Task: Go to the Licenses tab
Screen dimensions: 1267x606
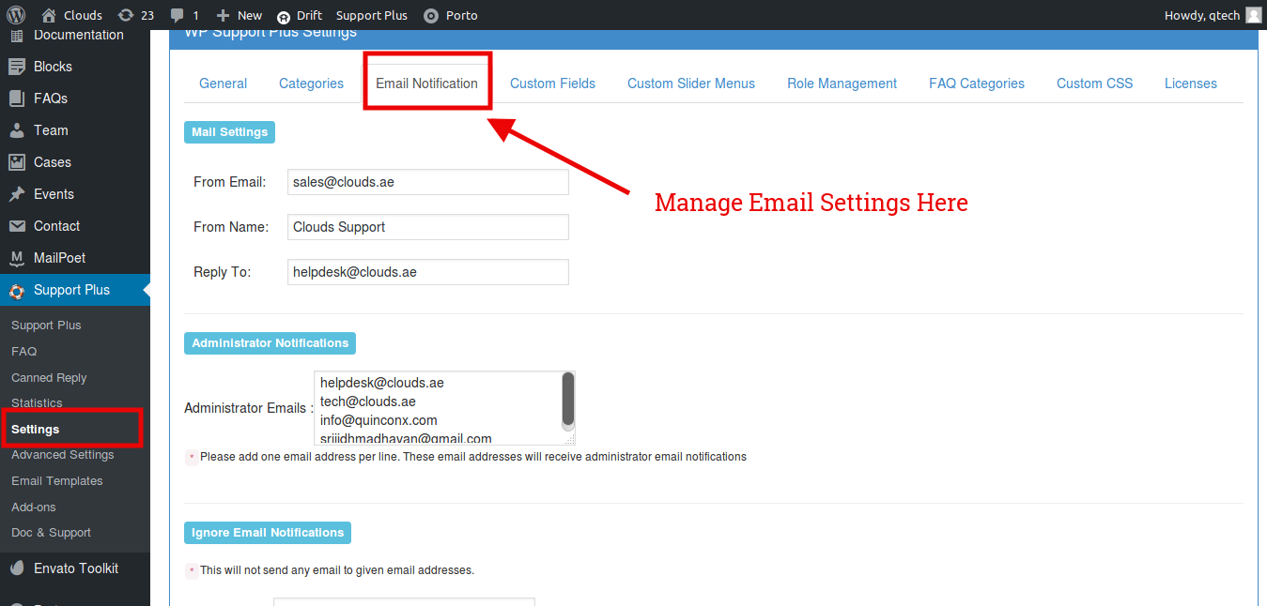Action: point(1191,83)
